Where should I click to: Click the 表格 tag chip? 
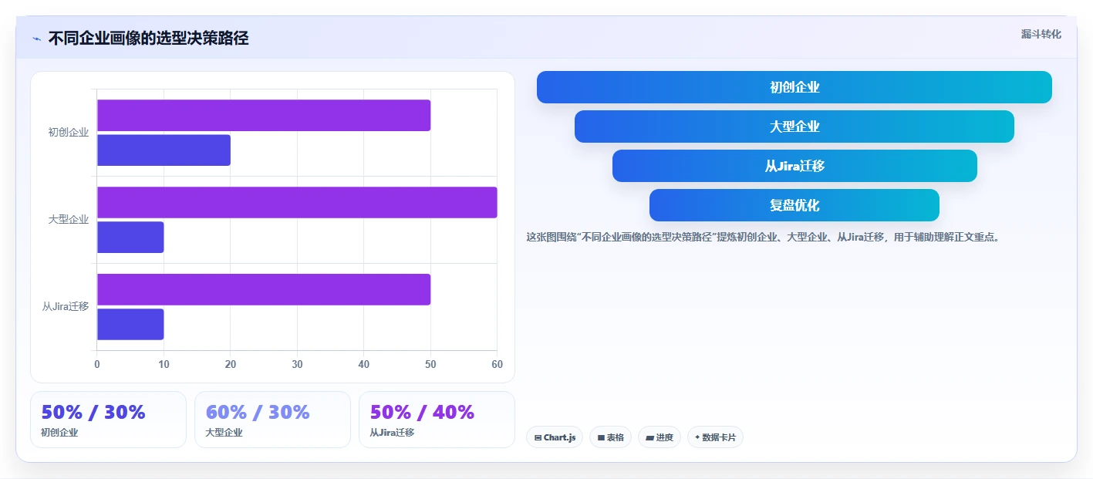(x=610, y=437)
